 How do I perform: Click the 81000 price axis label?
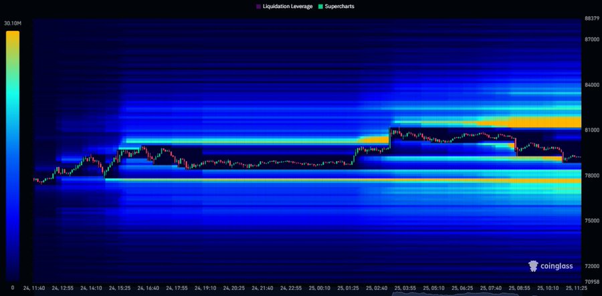pos(591,130)
